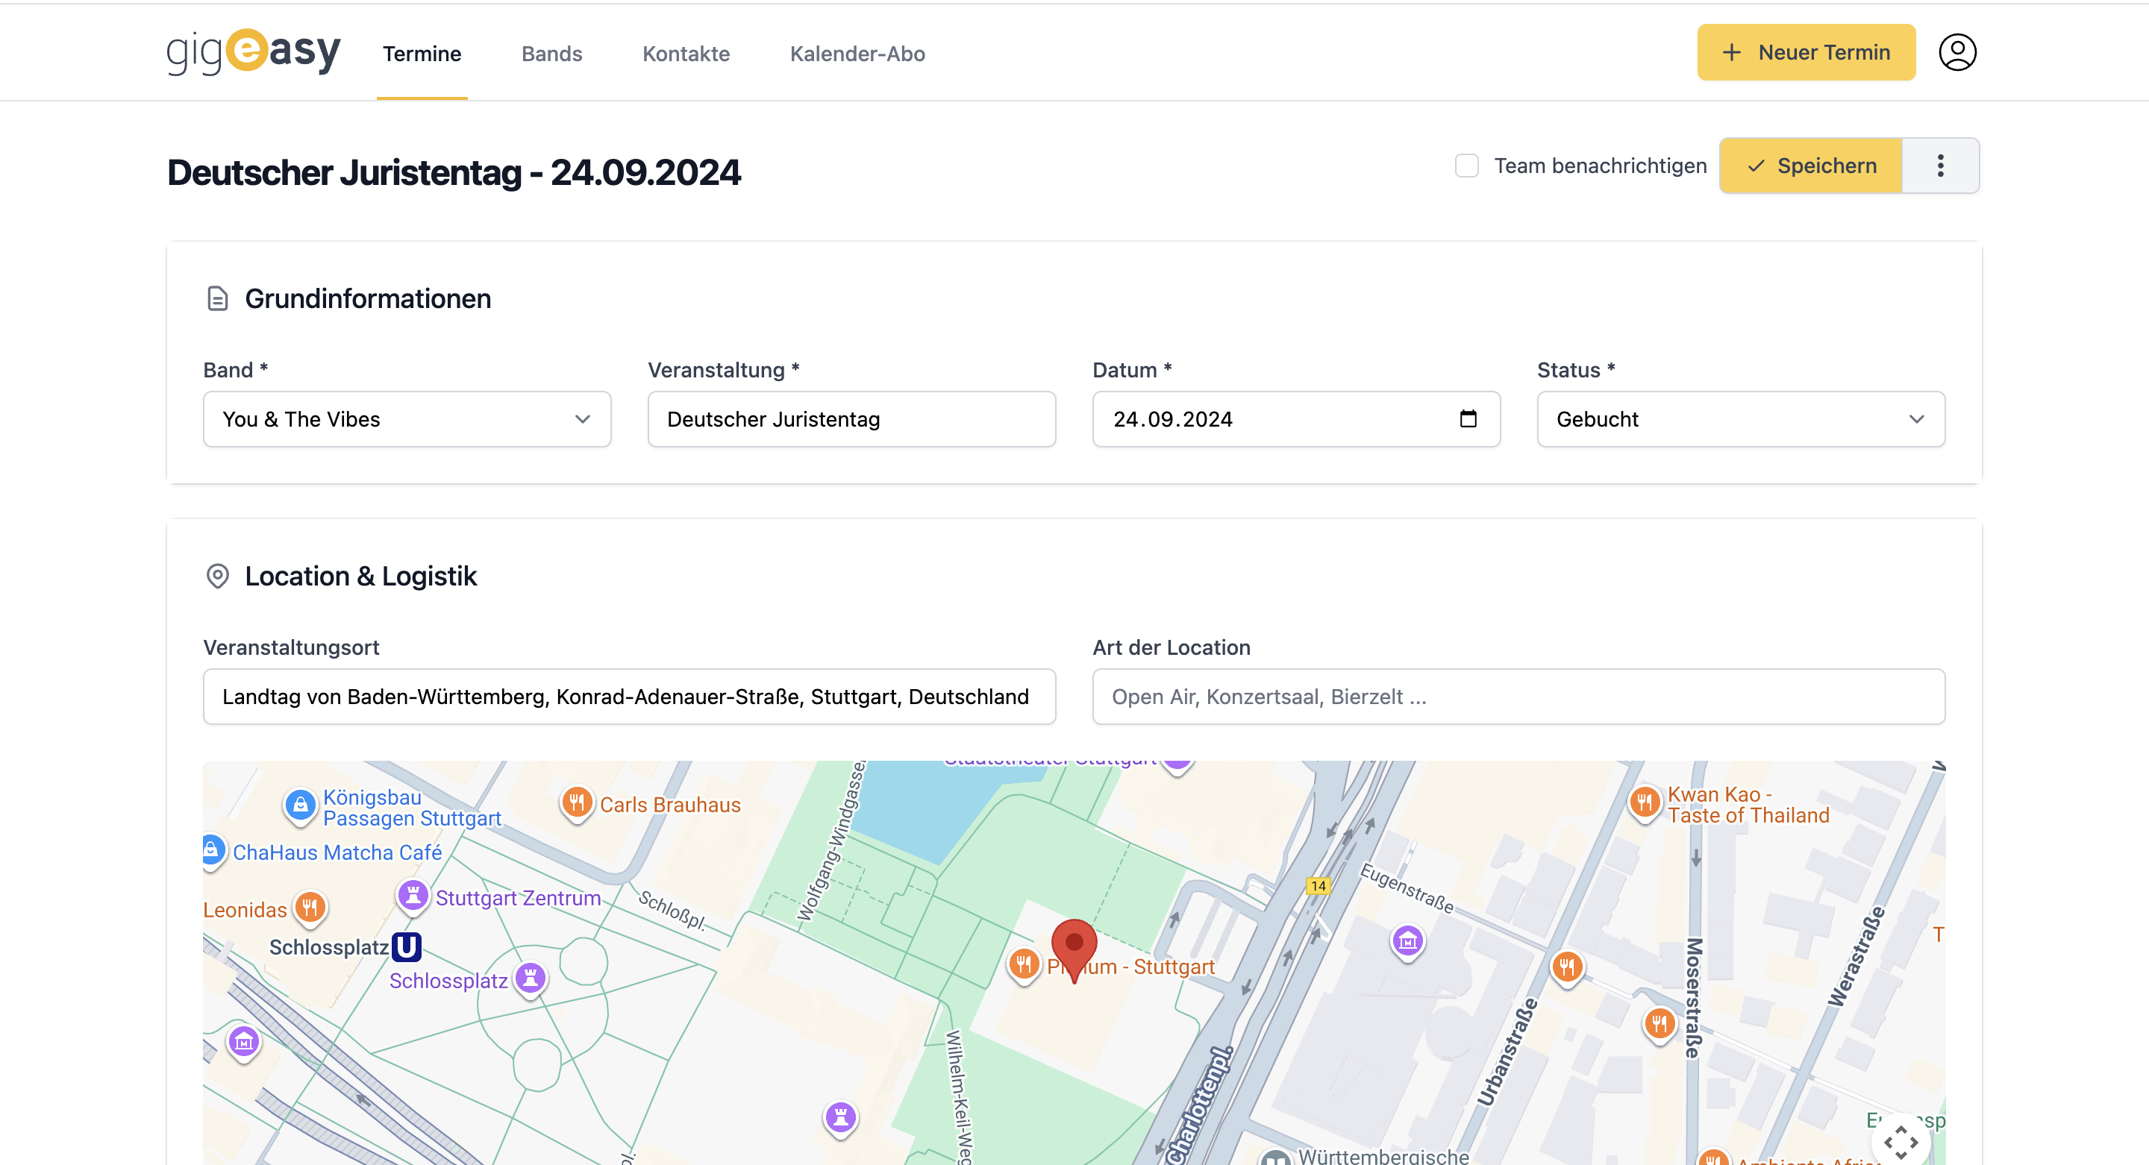Open the three-dot menu beside Speichern

click(1940, 165)
